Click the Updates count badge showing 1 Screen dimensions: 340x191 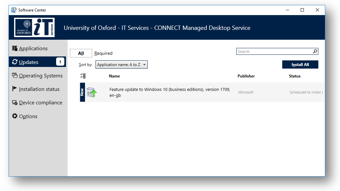pyautogui.click(x=60, y=62)
